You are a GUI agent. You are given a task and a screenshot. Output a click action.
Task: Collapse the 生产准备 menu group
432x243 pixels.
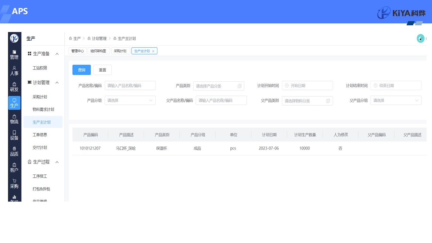pos(57,54)
